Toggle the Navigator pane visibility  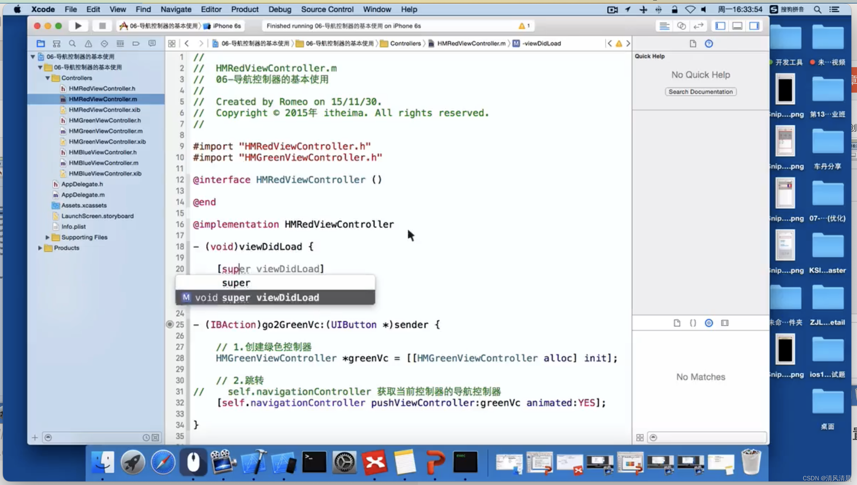click(720, 26)
